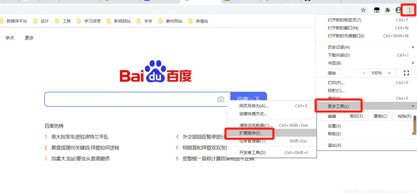Screen dimensions: 417x196
Task: Open hot topic 4 about 外交部回应
Action: point(204,137)
